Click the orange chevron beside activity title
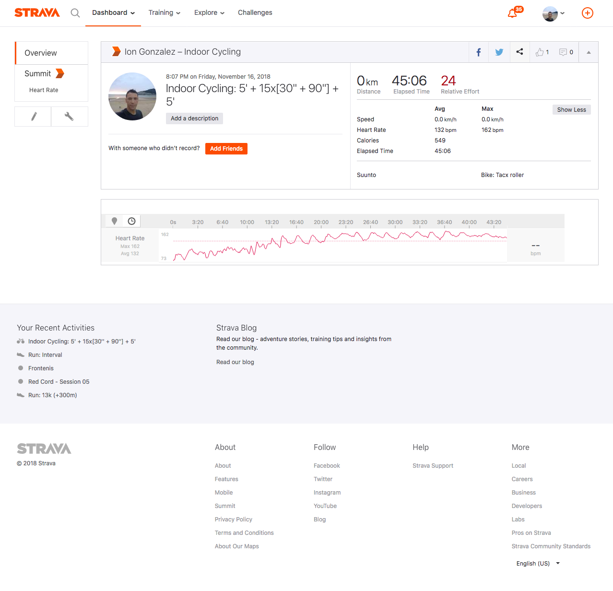This screenshot has width=613, height=591. tap(116, 51)
